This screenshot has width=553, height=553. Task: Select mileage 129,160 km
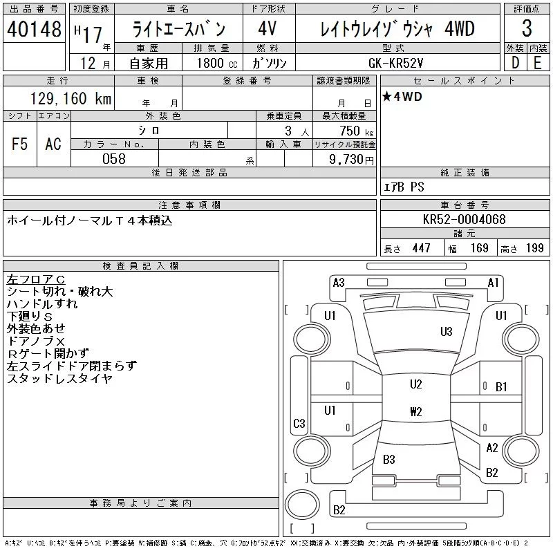point(71,98)
